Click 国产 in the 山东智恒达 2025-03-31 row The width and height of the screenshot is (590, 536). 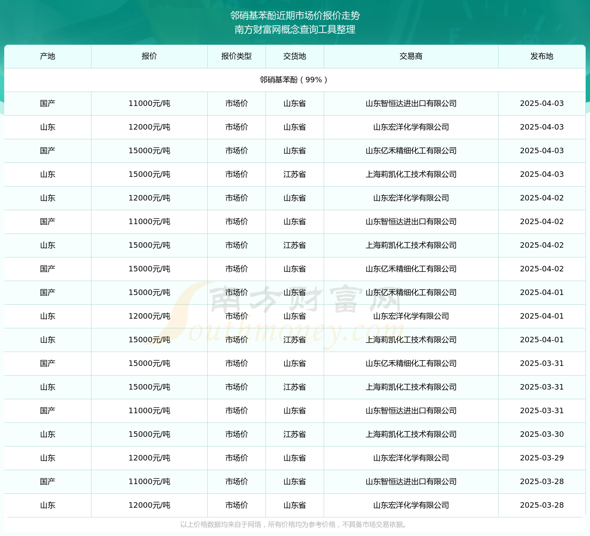pyautogui.click(x=48, y=411)
